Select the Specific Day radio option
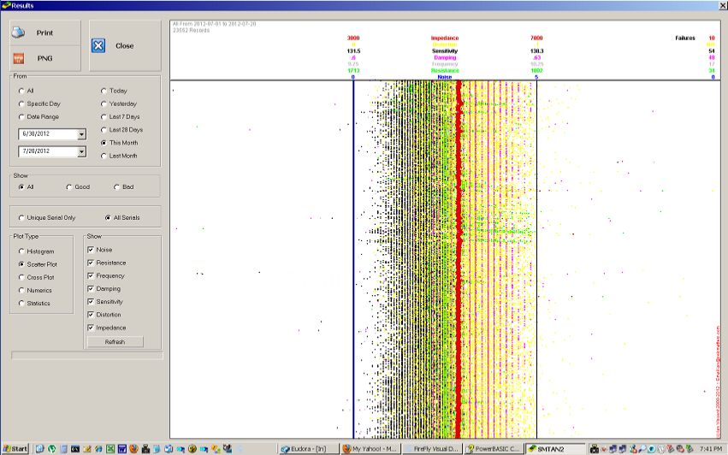Image resolution: width=728 pixels, height=455 pixels. coord(21,104)
